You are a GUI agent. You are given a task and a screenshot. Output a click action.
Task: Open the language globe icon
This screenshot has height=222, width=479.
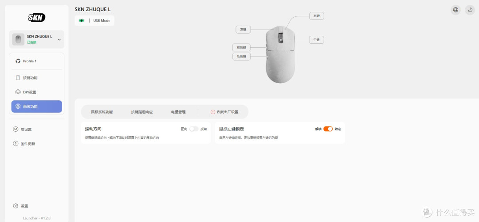455,10
